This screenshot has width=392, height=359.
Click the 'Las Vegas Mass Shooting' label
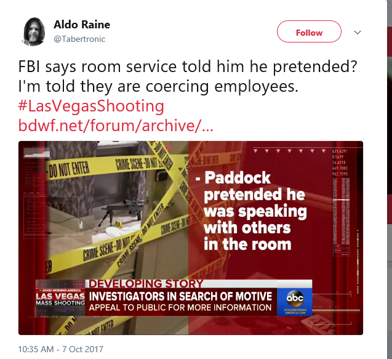[60, 299]
